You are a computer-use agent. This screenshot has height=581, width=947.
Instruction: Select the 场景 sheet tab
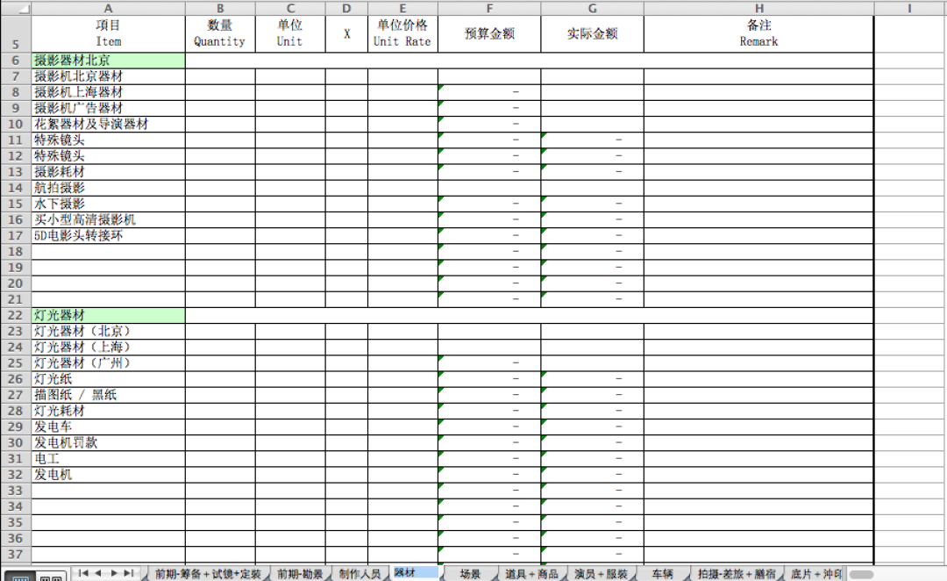pos(470,574)
